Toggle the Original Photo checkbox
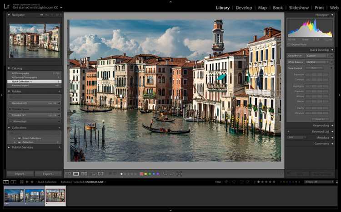The width and height of the screenshot is (341, 212). (289, 44)
